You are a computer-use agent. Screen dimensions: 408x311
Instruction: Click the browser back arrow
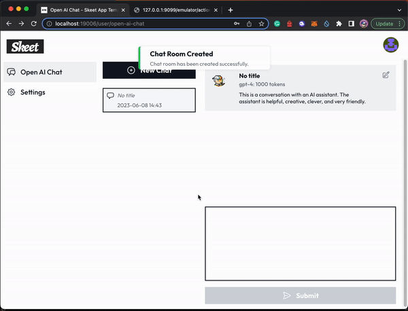tap(9, 24)
